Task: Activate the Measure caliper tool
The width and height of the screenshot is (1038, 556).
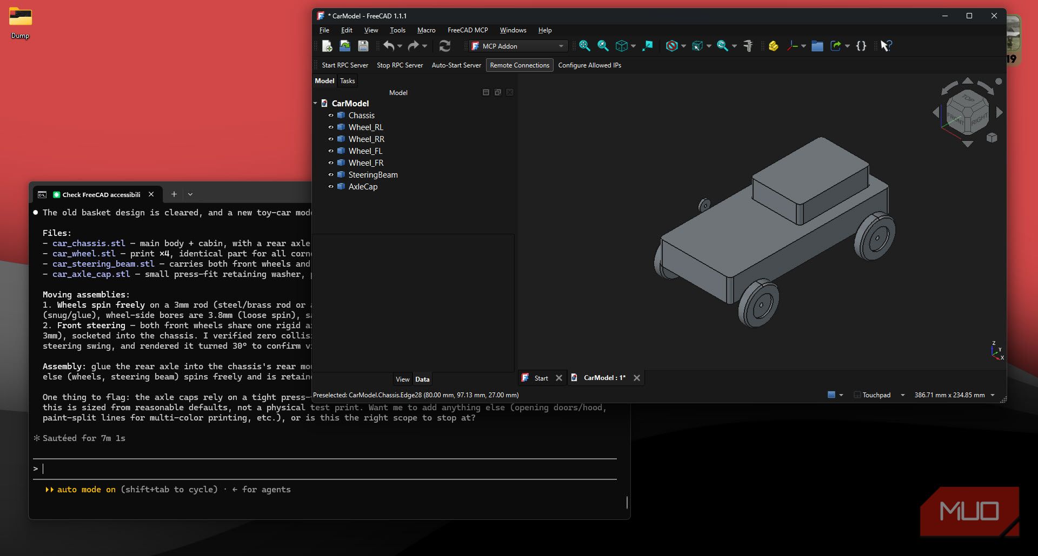Action: (748, 46)
